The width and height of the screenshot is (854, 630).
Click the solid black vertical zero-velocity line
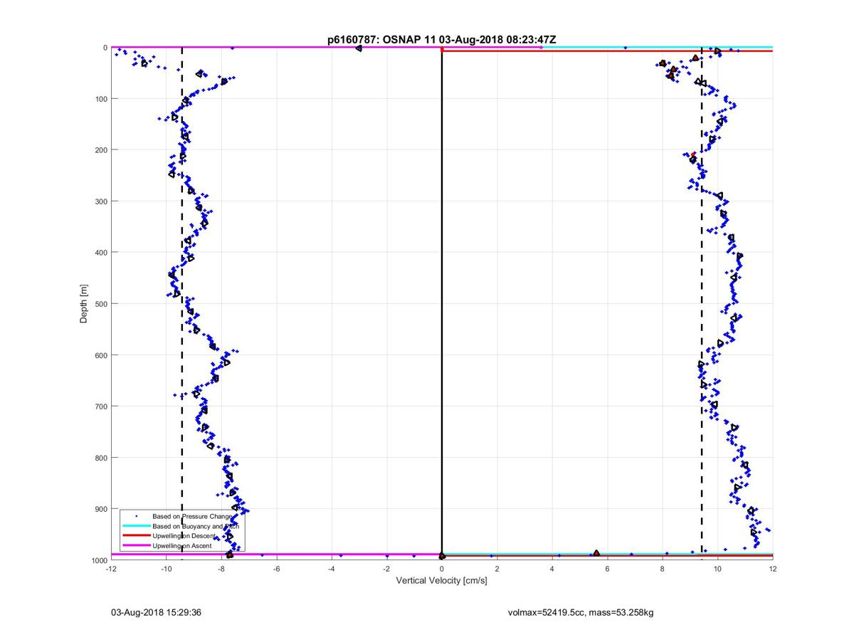tap(442, 304)
